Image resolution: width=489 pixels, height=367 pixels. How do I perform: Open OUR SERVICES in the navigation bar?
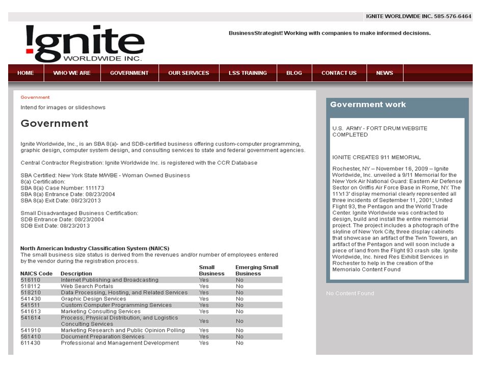tap(188, 73)
